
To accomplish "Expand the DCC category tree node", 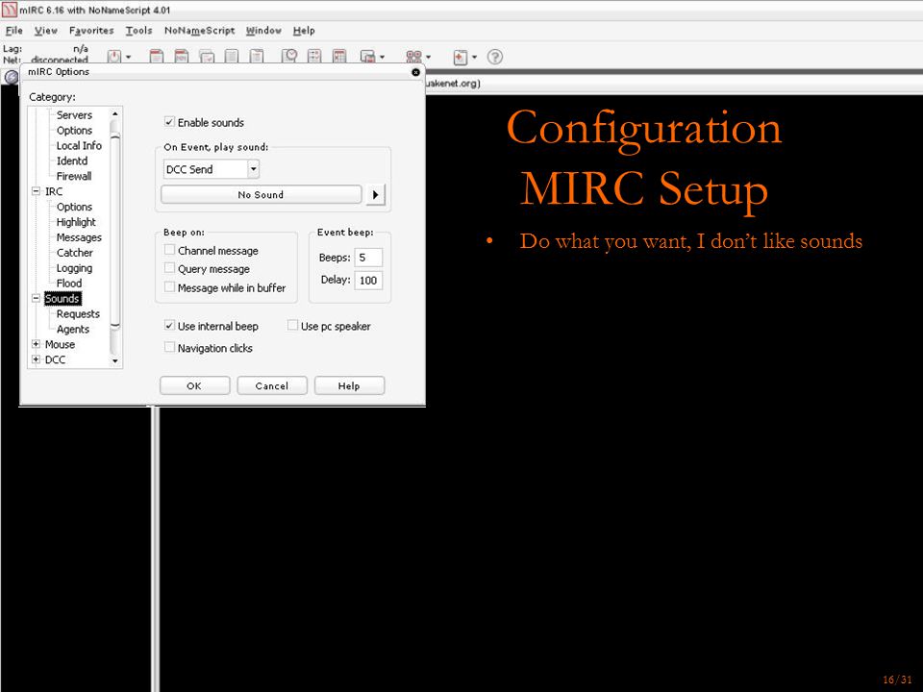I will click(x=36, y=359).
